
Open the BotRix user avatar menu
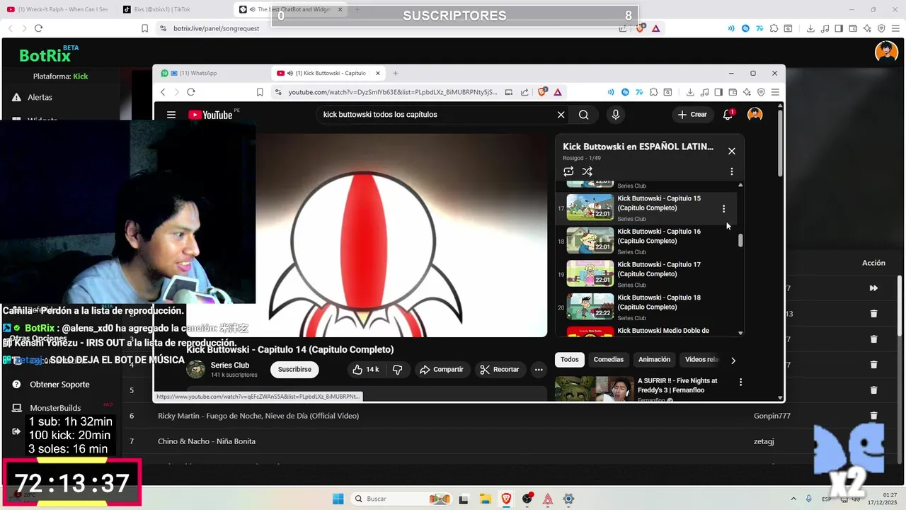coord(886,52)
